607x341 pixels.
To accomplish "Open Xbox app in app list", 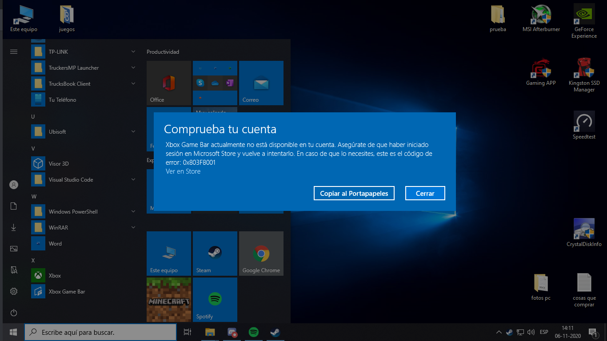I will pos(84,275).
